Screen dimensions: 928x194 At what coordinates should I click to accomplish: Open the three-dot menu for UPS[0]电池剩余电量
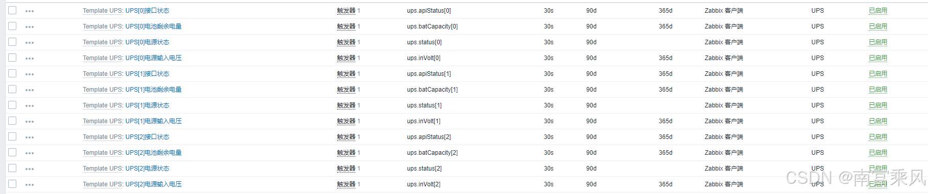(x=30, y=27)
